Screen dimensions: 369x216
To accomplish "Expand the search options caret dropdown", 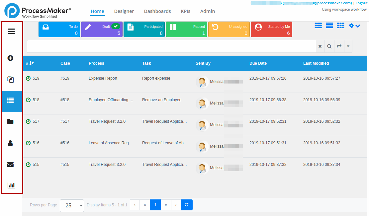I will coord(348,46).
